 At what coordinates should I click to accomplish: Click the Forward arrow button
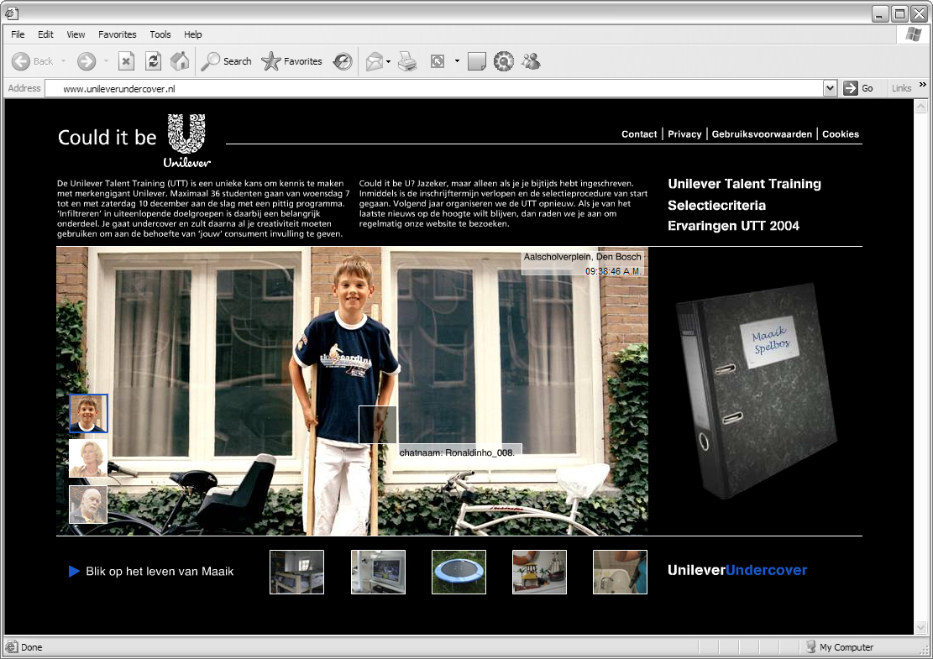pos(86,61)
